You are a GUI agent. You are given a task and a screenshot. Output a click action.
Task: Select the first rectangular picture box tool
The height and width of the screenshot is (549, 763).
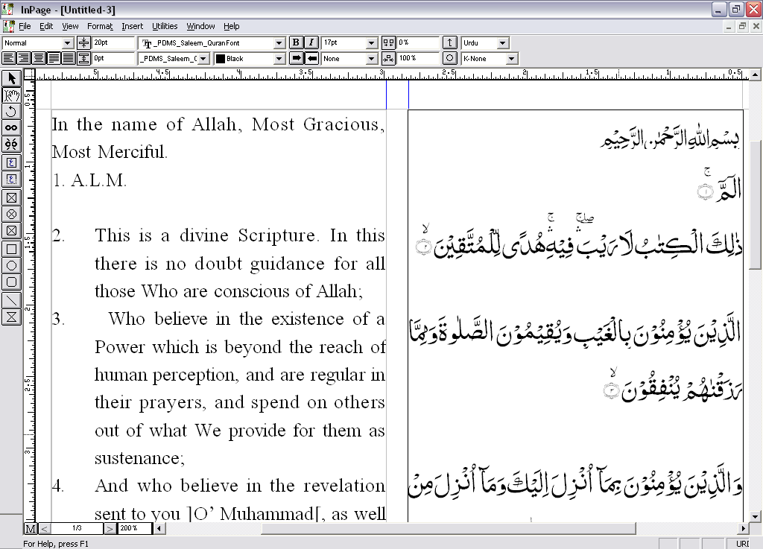[12, 198]
